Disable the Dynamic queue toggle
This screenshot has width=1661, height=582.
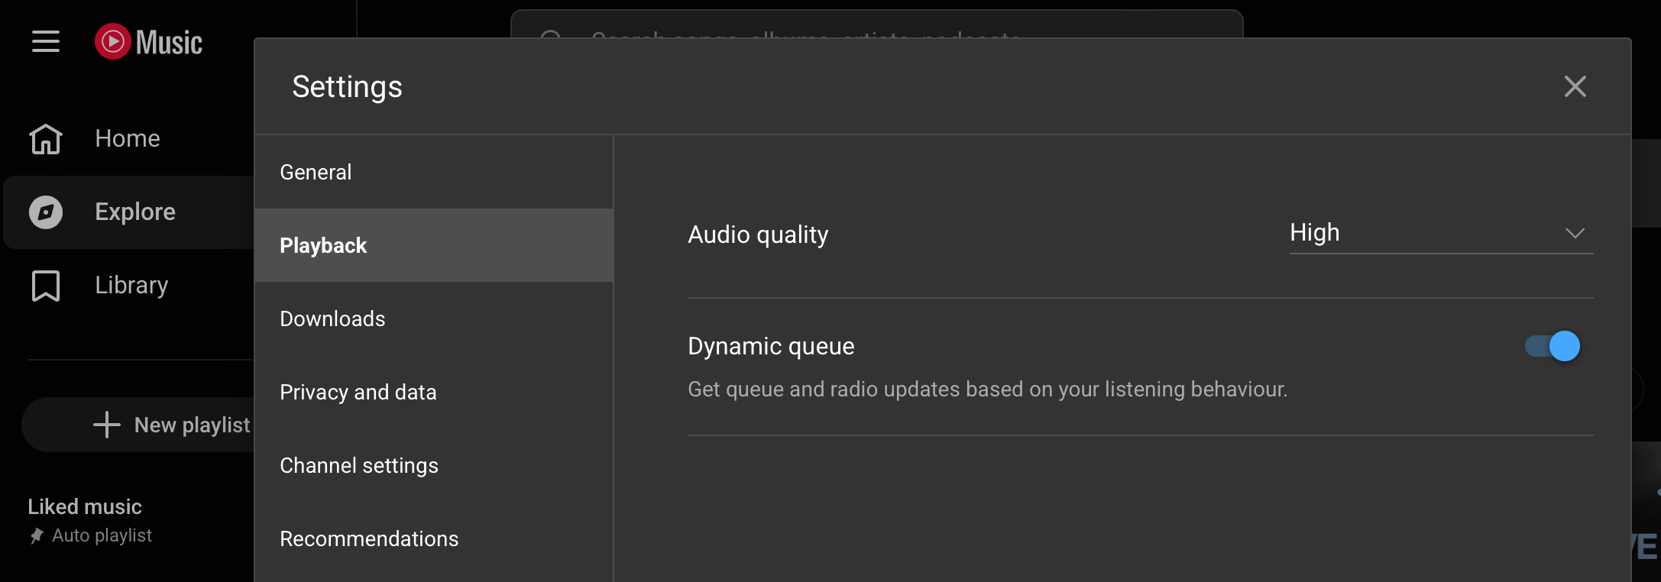pos(1552,347)
